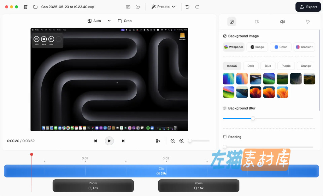Select the Blue wallpaper category

(268, 66)
